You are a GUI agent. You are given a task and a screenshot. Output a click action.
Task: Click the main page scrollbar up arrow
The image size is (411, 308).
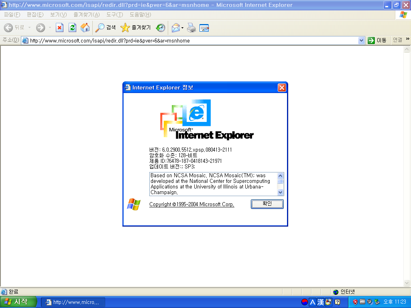[407, 49]
